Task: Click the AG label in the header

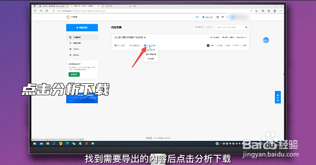Action: click(x=197, y=17)
